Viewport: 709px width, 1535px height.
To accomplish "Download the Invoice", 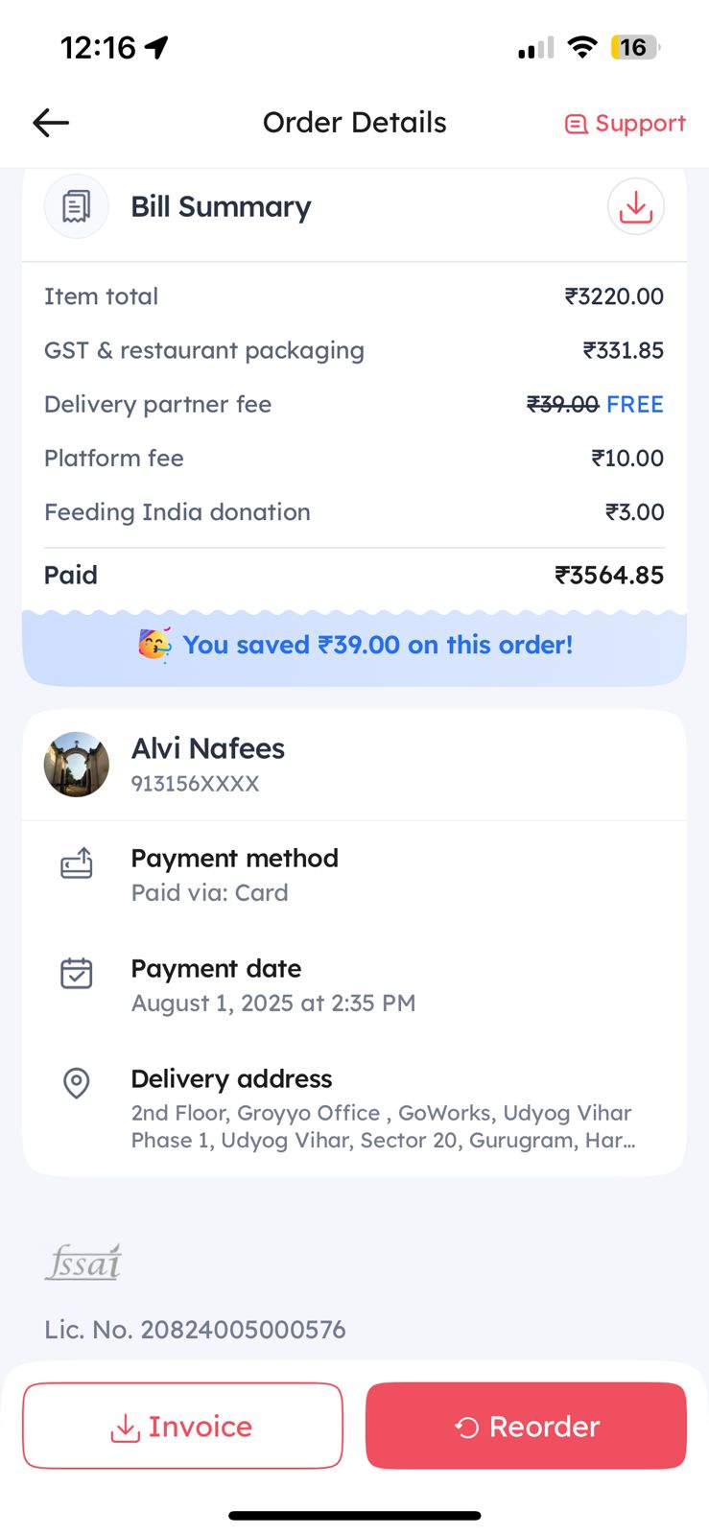I will click(182, 1426).
